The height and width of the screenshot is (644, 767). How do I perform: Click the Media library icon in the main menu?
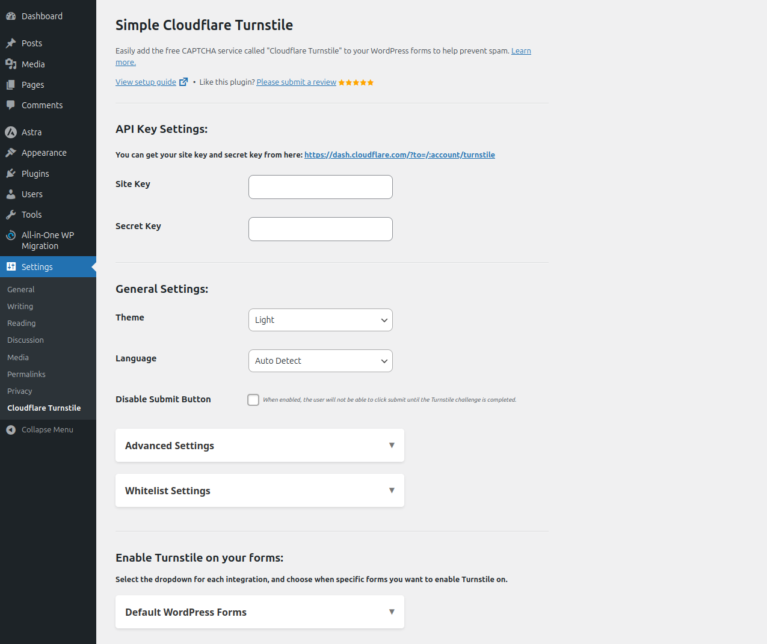[x=11, y=64]
